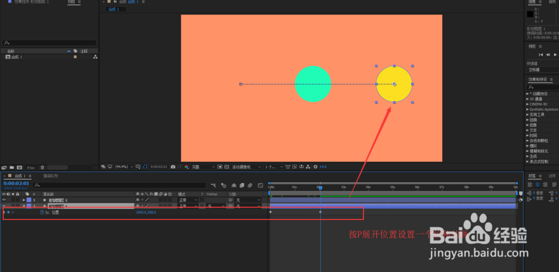Enable motion blur icon in timeline

(250, 185)
